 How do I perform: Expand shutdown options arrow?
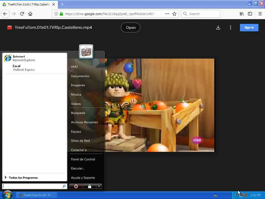(x=99, y=186)
